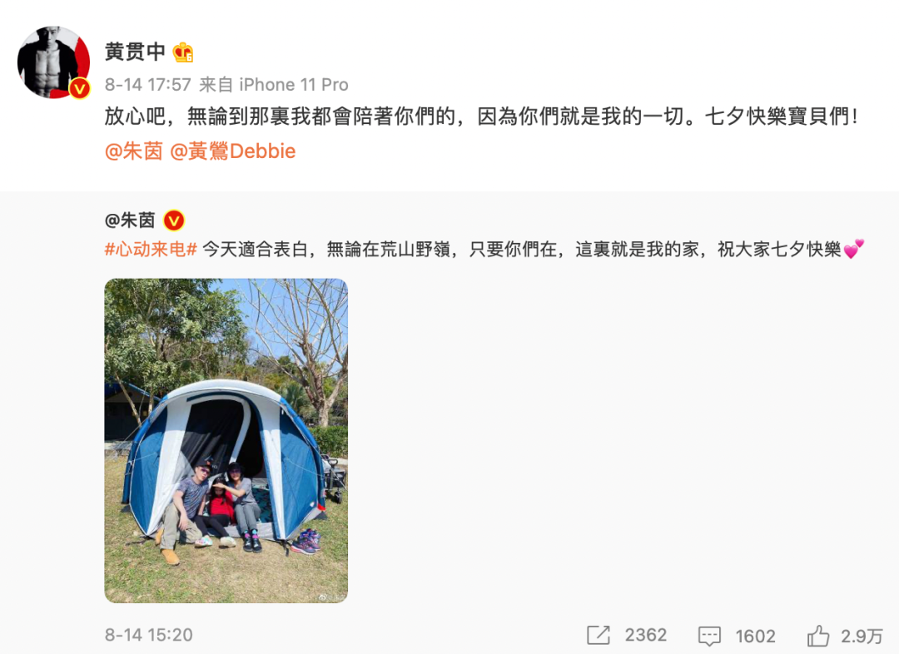Open 黄贯中's profile avatar
899x654 pixels.
point(53,62)
